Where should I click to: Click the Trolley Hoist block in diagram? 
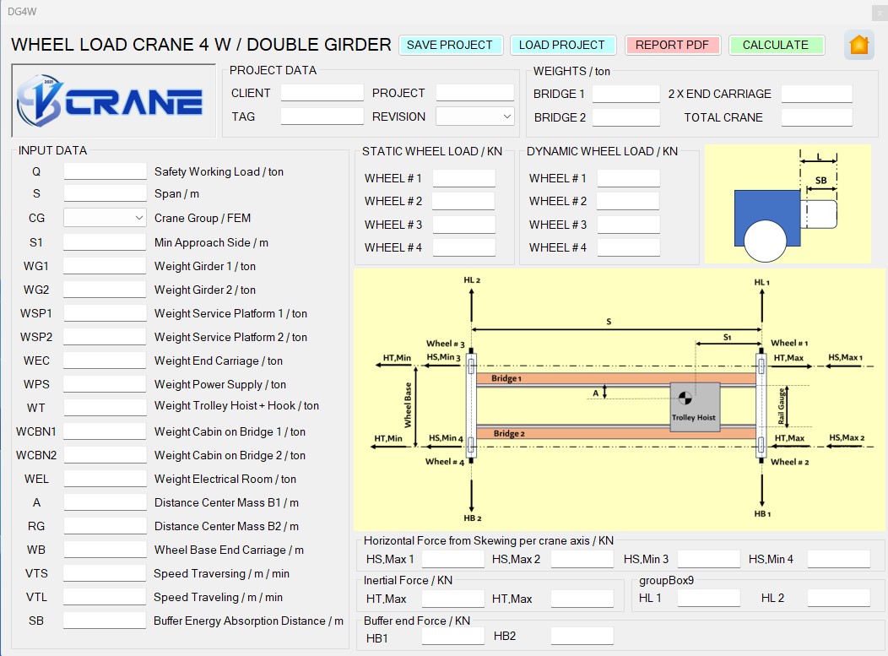point(695,407)
